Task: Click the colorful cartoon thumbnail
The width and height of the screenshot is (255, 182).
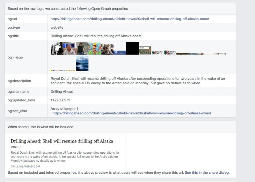Action: (95, 48)
